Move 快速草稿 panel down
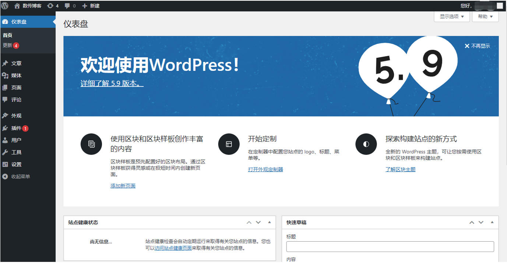 coord(481,223)
